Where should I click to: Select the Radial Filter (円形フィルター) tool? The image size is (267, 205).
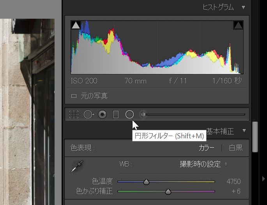(x=129, y=114)
